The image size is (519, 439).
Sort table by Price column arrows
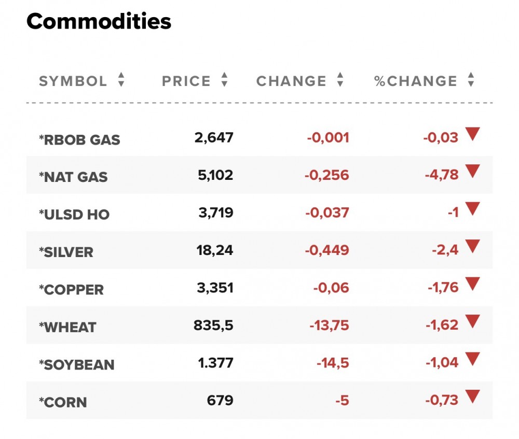click(224, 80)
